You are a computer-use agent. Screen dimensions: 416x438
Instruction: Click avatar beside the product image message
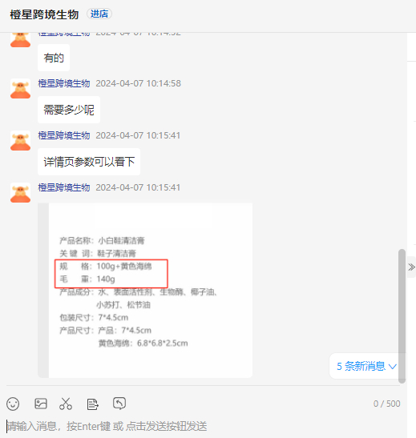20,192
